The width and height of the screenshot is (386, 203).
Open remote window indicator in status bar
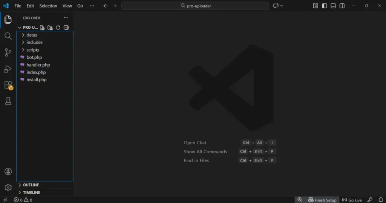5,200
